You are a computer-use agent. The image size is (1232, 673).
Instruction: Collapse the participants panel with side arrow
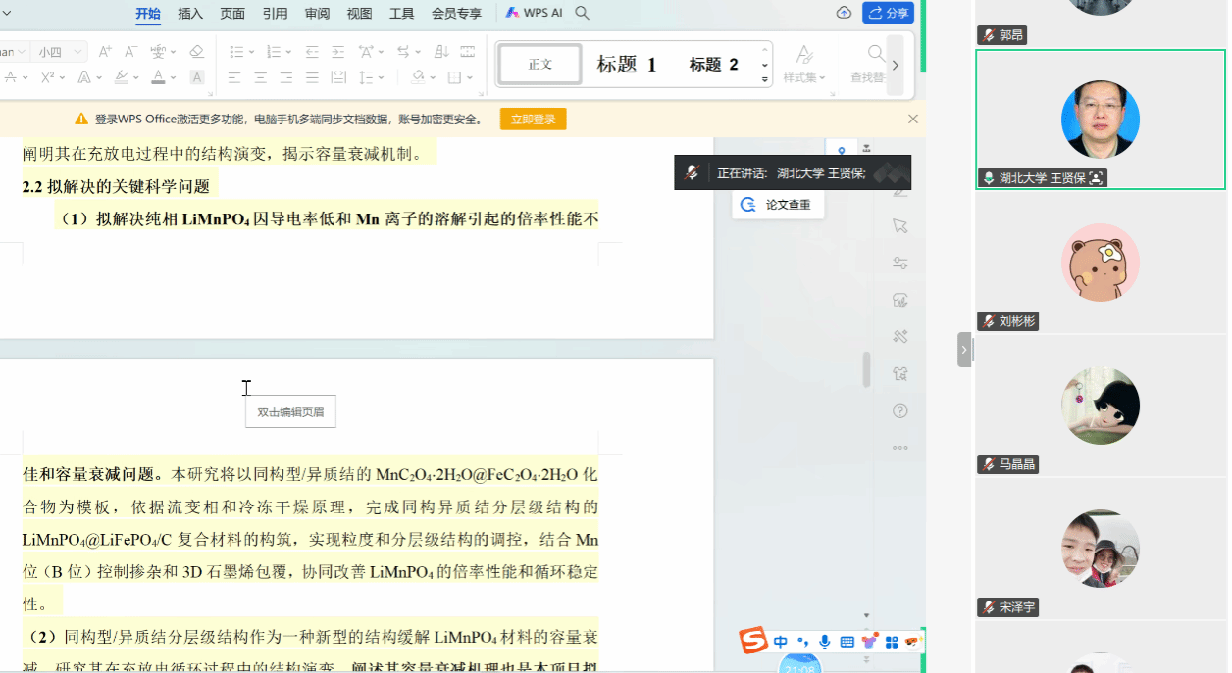[x=964, y=350]
